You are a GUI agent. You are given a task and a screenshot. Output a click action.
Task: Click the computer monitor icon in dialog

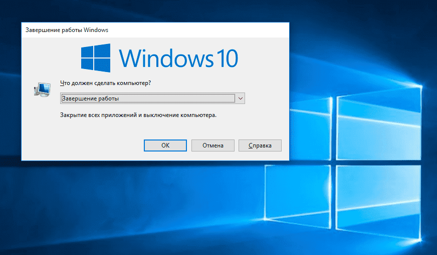(43, 89)
